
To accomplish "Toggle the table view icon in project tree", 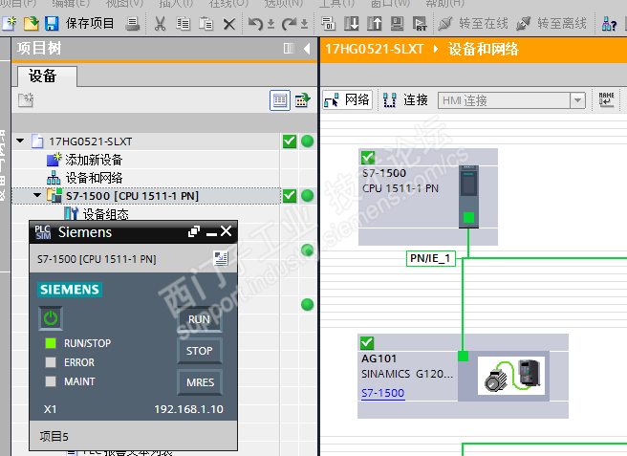I will point(280,100).
